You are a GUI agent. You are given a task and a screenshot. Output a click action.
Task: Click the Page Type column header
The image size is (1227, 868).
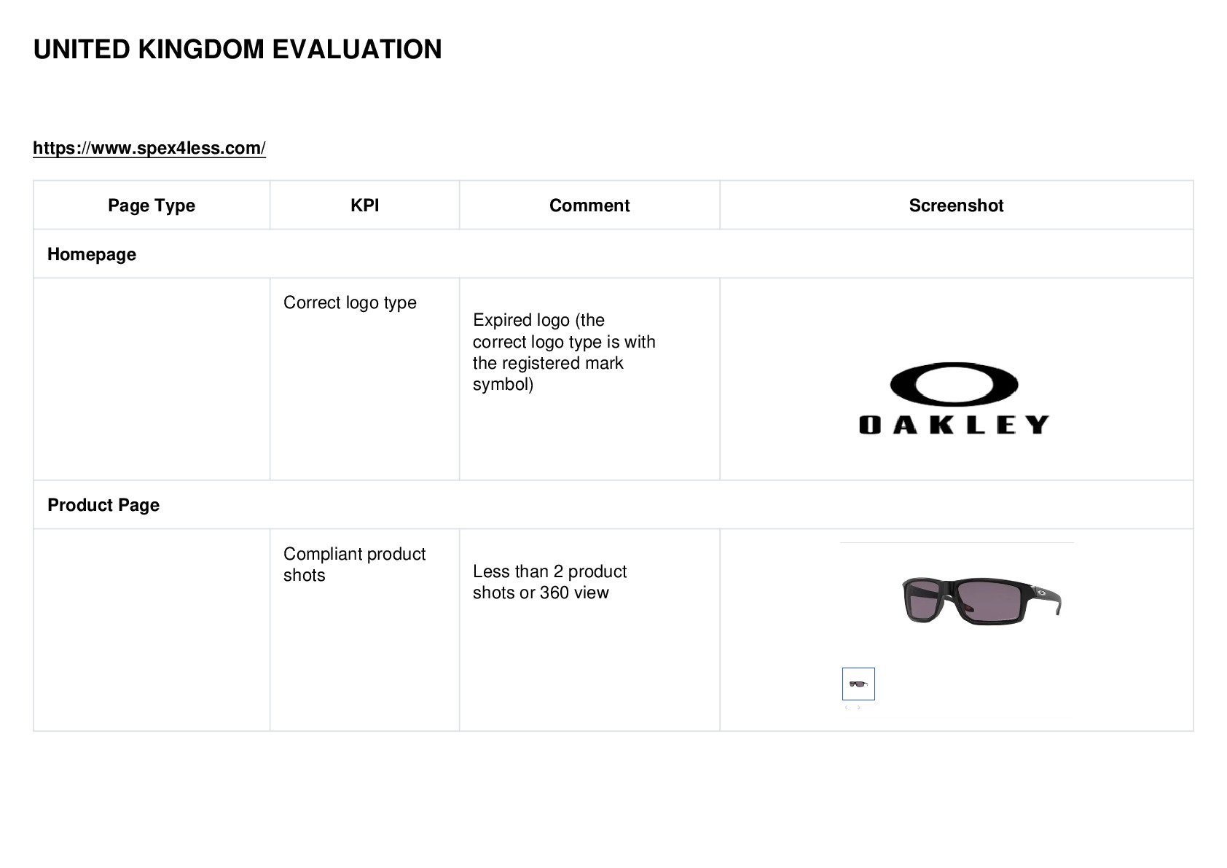152,206
